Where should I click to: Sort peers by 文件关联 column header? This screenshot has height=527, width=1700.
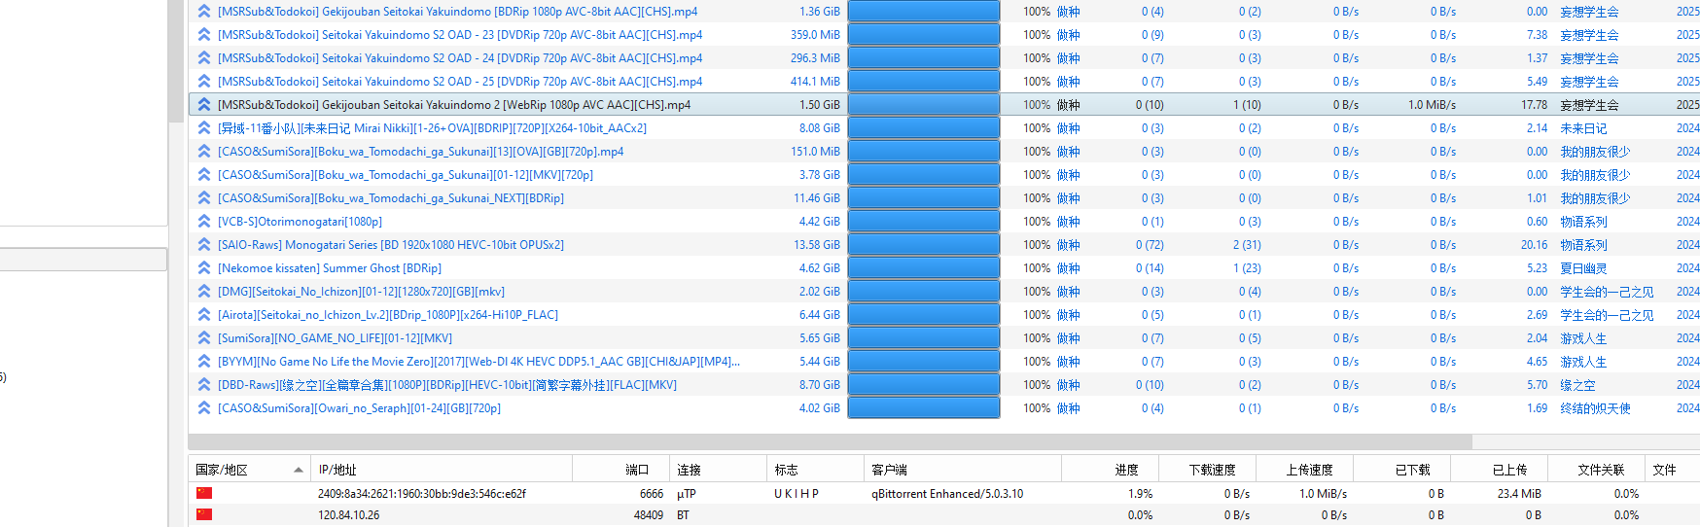tap(1597, 470)
